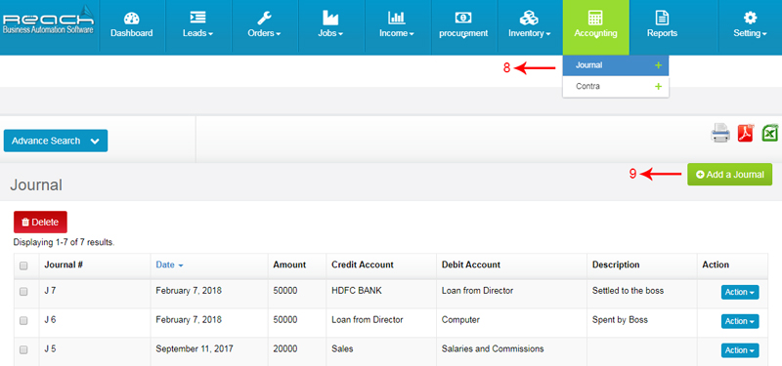Open the Inventory menu label
The height and width of the screenshot is (366, 782).
pyautogui.click(x=529, y=33)
